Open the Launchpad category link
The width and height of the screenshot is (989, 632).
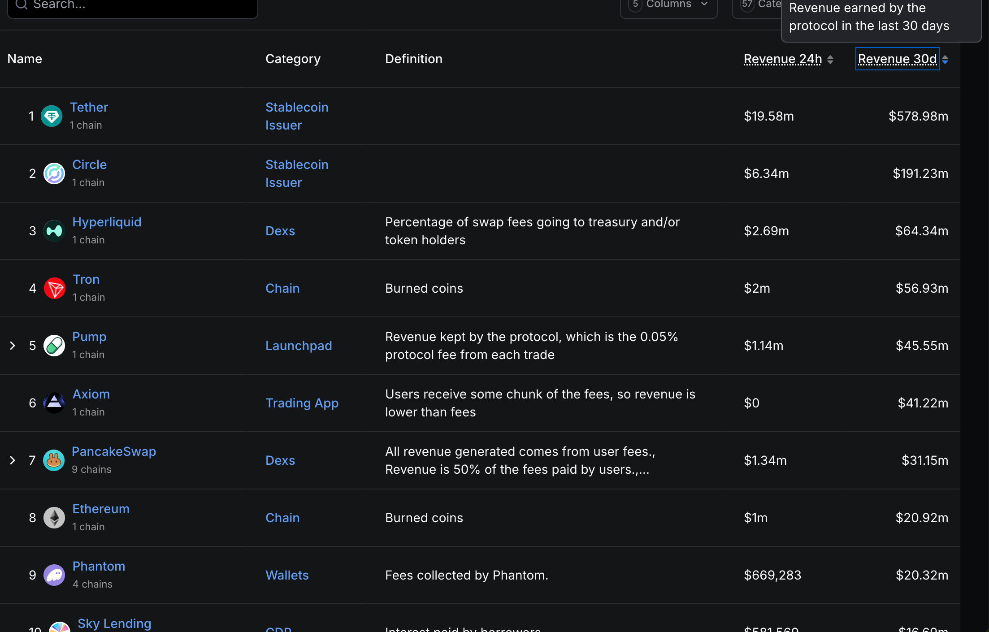pos(299,346)
